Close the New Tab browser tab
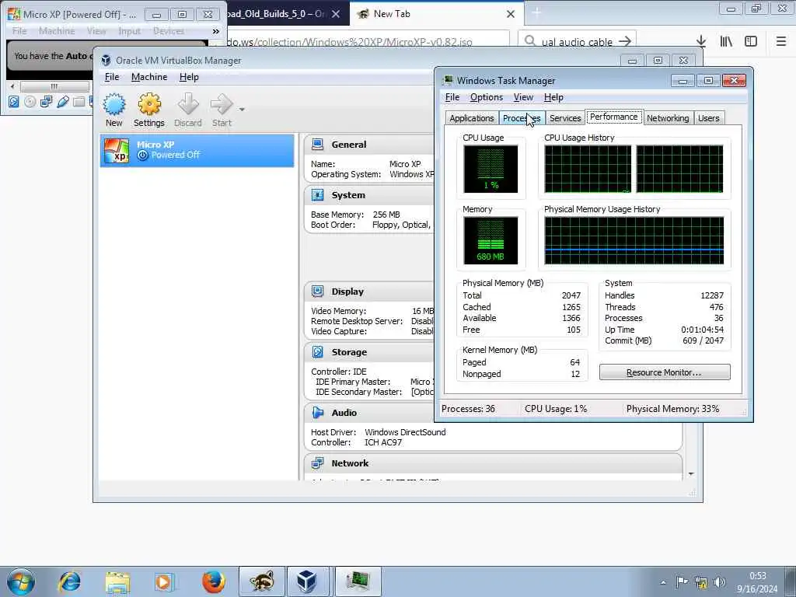Viewport: 796px width, 597px height. pos(511,14)
